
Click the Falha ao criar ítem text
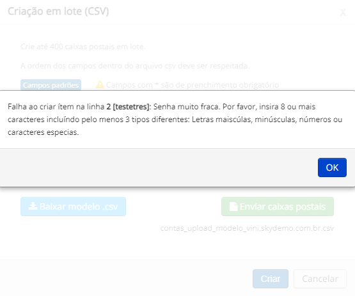40,107
